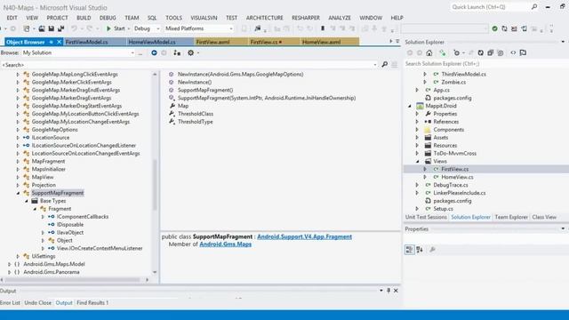Select Setup.cs in Solution Explorer
The width and height of the screenshot is (569, 320).
coord(443,209)
